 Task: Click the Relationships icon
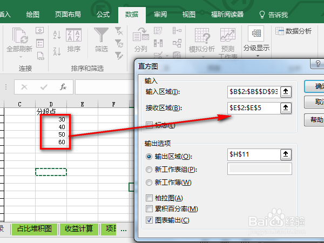[x=177, y=43]
